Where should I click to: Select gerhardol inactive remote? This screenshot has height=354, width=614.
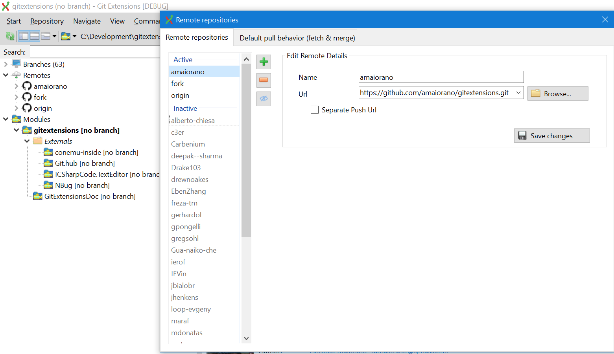(204, 215)
